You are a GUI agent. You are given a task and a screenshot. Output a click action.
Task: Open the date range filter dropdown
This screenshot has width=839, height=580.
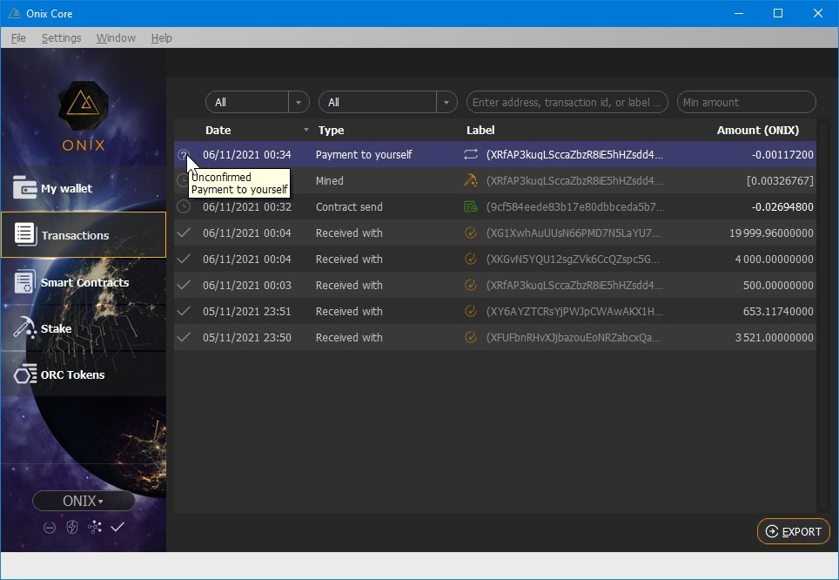click(x=258, y=102)
